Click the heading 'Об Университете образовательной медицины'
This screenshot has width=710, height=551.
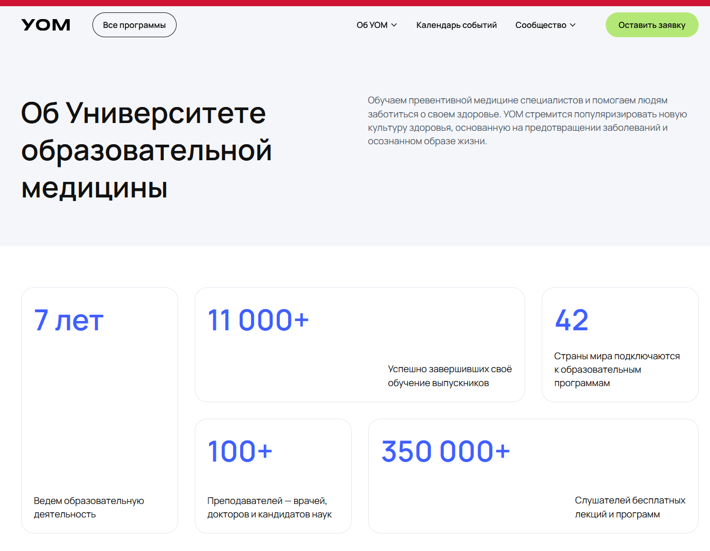(x=146, y=150)
